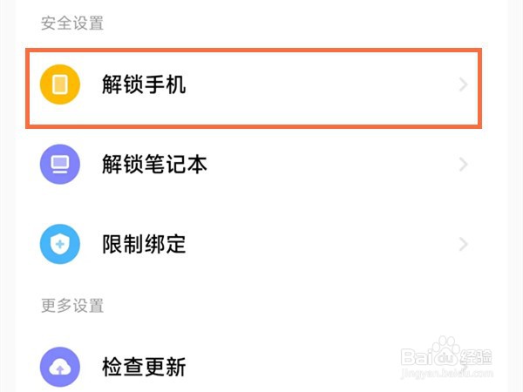Tap the empty space between 解锁笔记本 label and its arrow

333,165
